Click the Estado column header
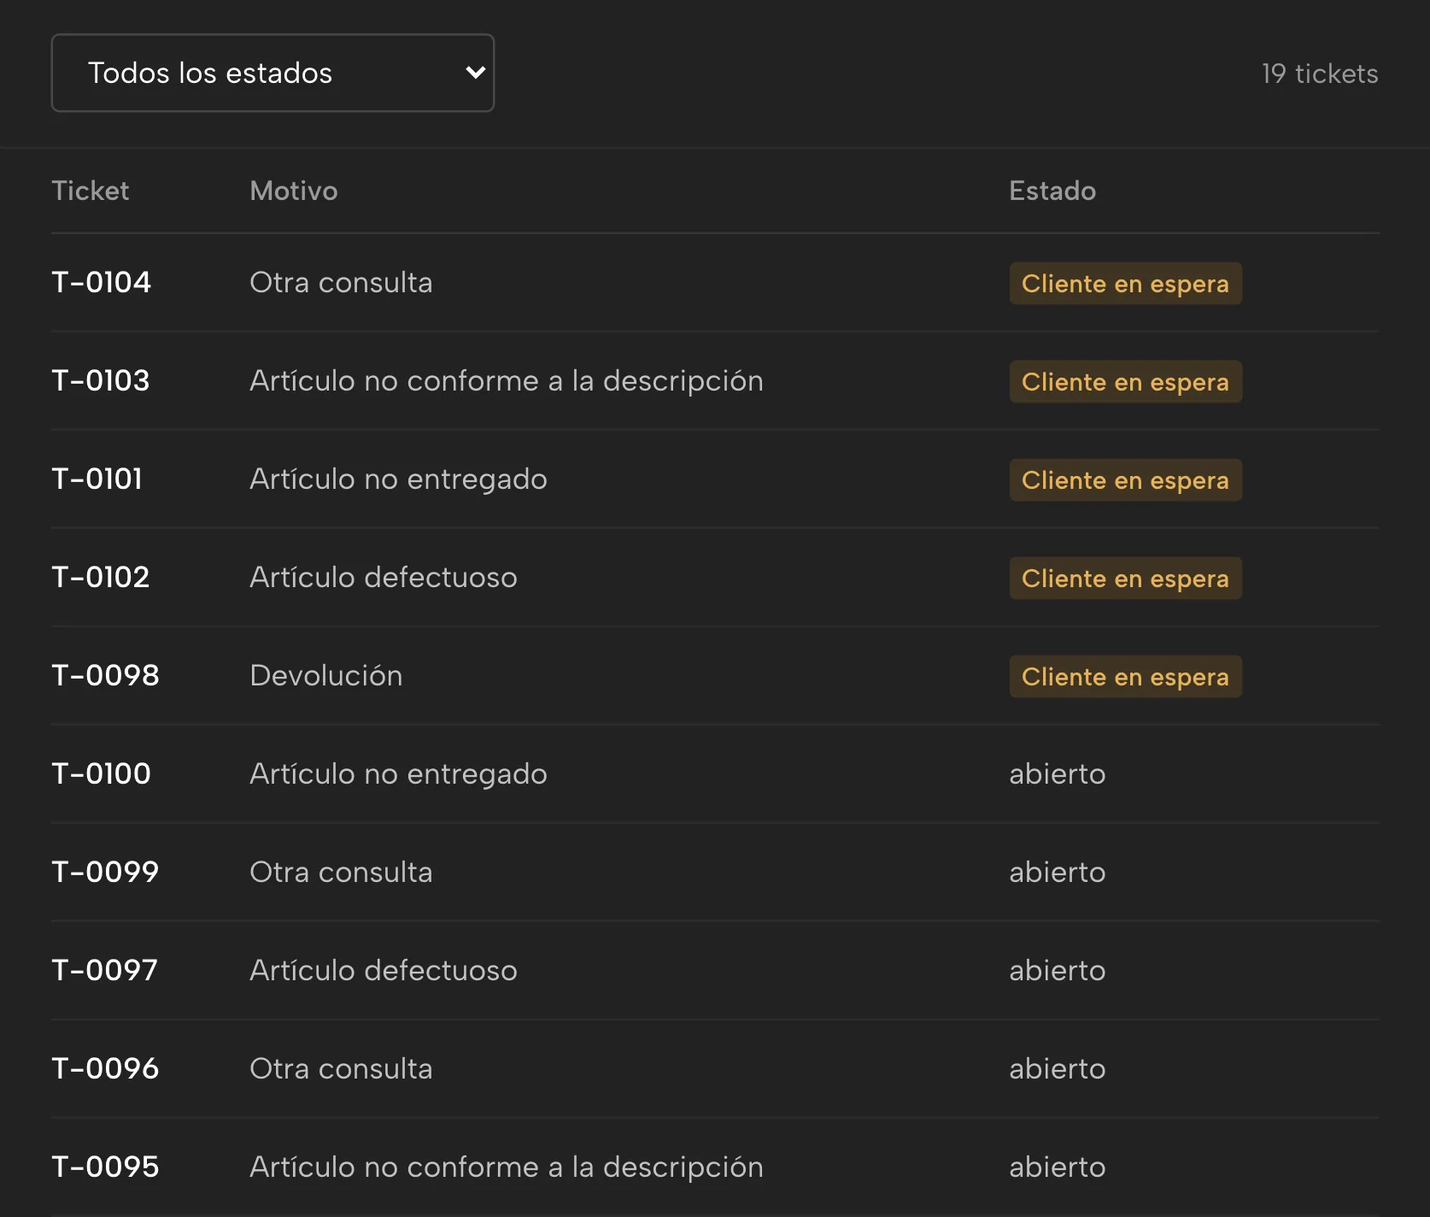This screenshot has width=1430, height=1217. 1052,191
